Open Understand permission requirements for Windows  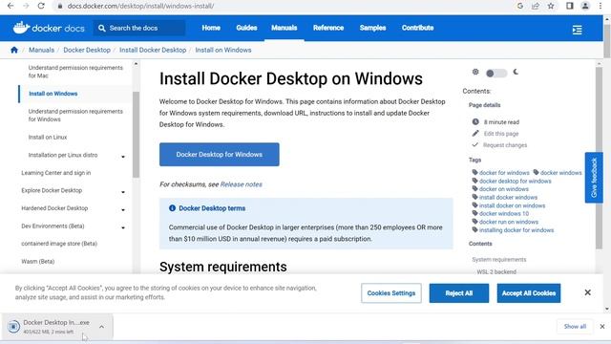tap(75, 115)
